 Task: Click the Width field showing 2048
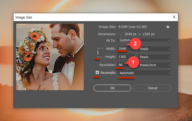pyautogui.click(x=126, y=49)
